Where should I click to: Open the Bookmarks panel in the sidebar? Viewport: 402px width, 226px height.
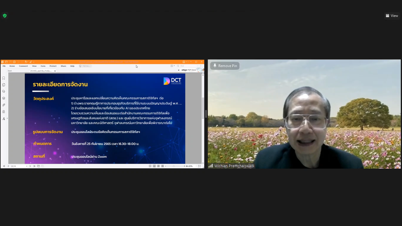pyautogui.click(x=4, y=78)
